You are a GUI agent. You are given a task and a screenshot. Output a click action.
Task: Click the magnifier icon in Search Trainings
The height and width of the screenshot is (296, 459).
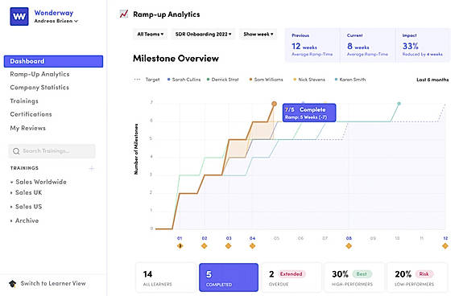coord(16,151)
